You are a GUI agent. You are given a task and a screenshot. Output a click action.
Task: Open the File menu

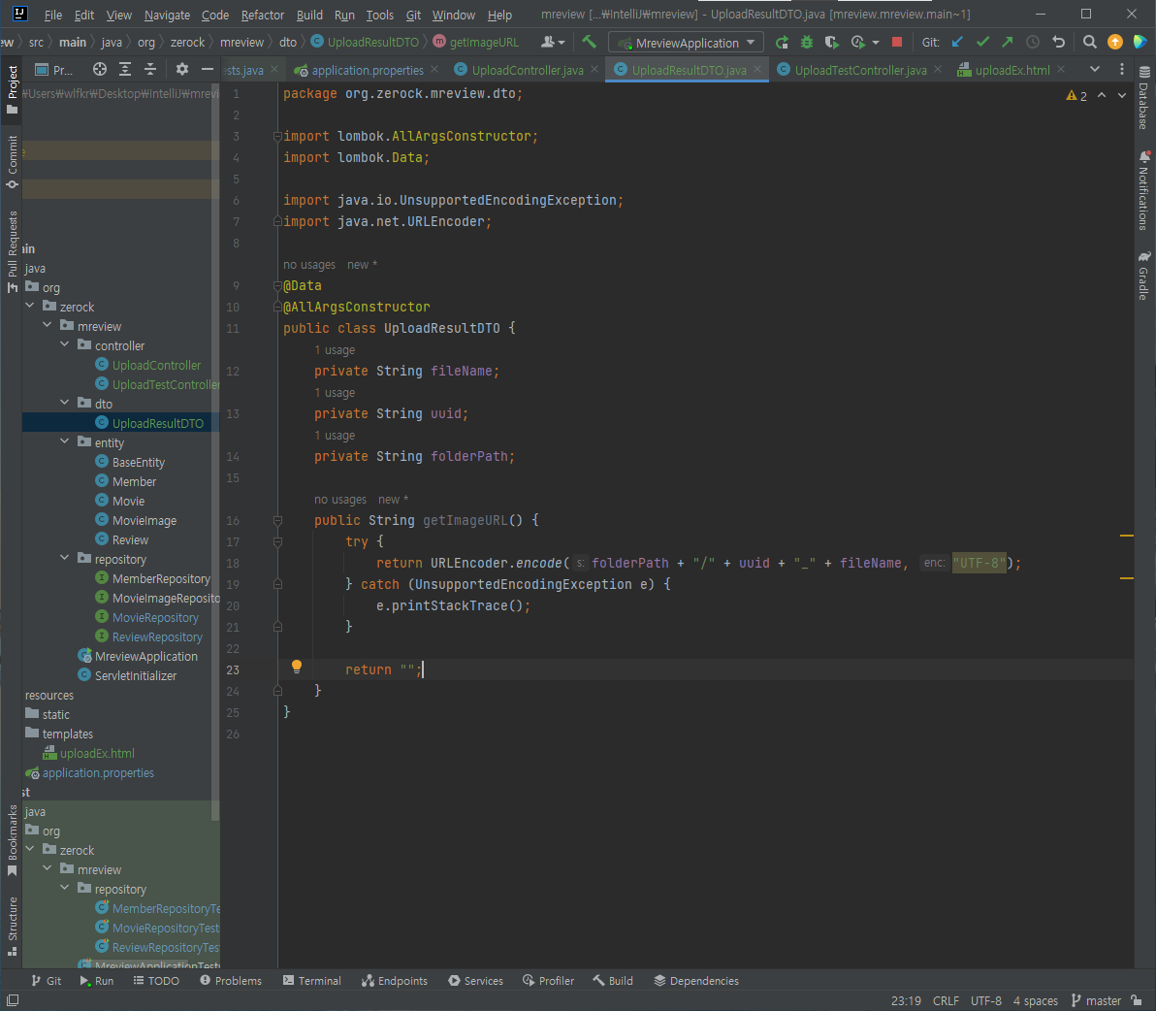pyautogui.click(x=53, y=15)
